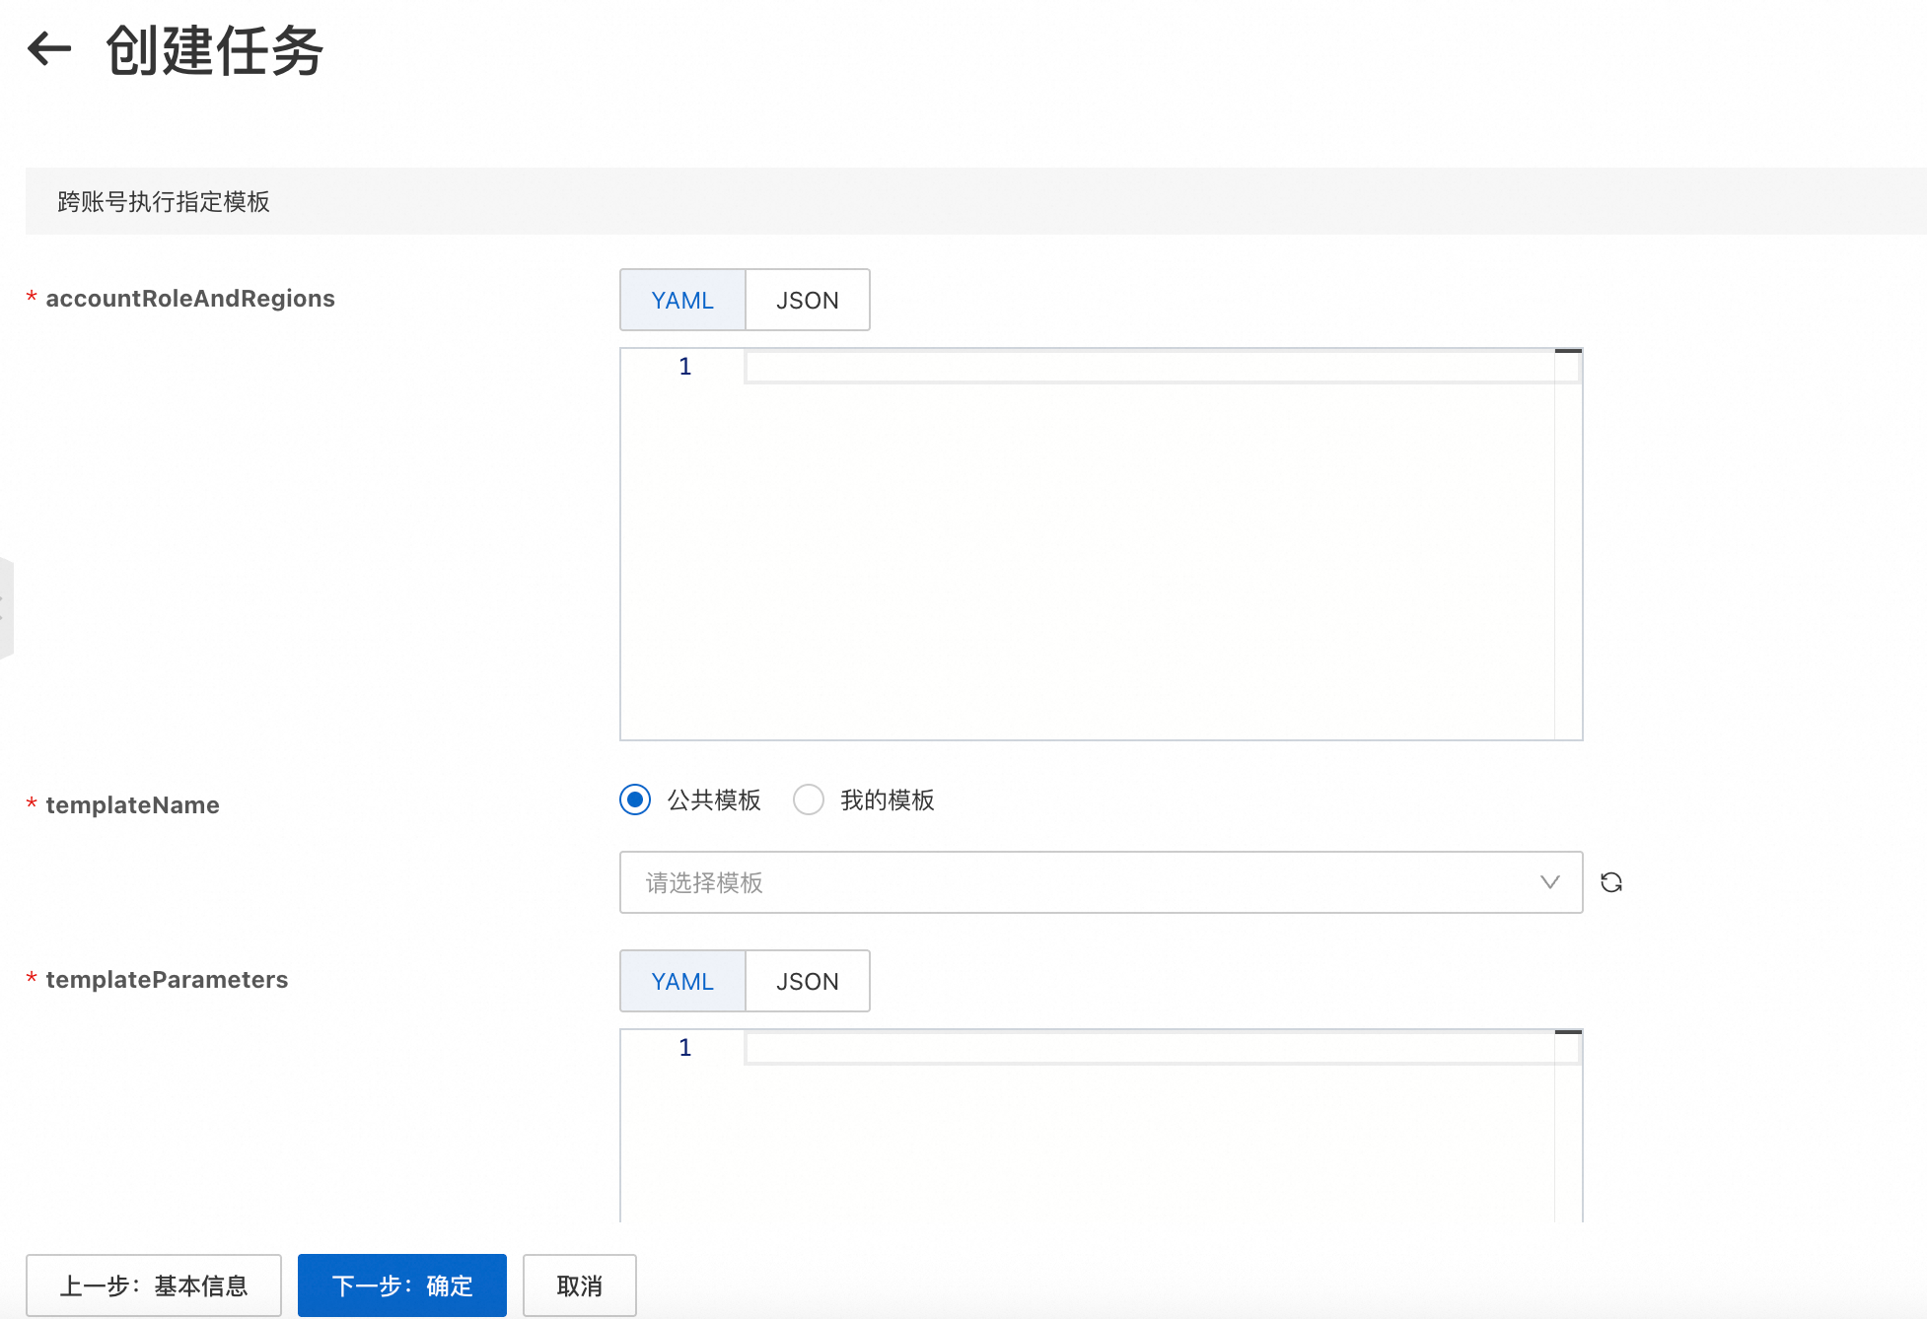Cancel task creation with 取消
Viewport: 1927px width, 1319px height.
(x=579, y=1285)
